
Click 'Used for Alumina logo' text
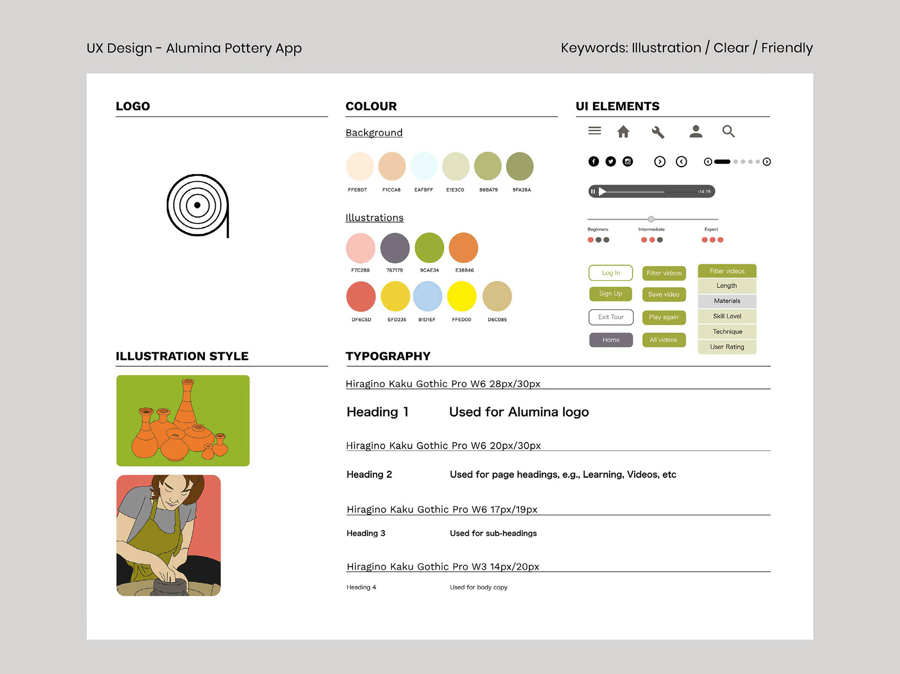click(519, 412)
